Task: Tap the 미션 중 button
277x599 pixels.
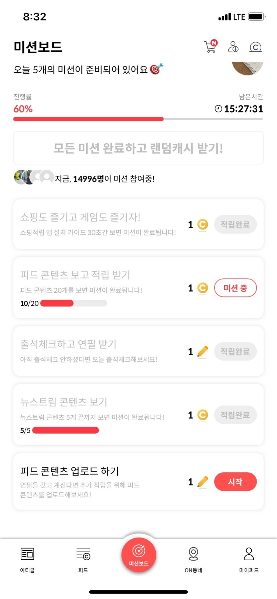Action: click(x=235, y=288)
